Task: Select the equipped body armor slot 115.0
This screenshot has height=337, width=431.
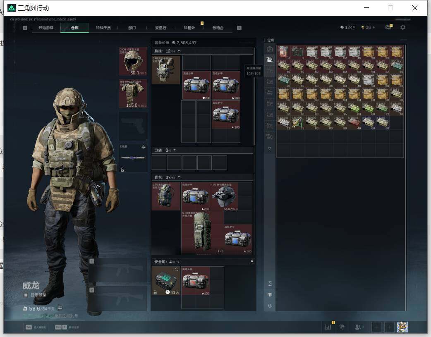Action: point(133,93)
